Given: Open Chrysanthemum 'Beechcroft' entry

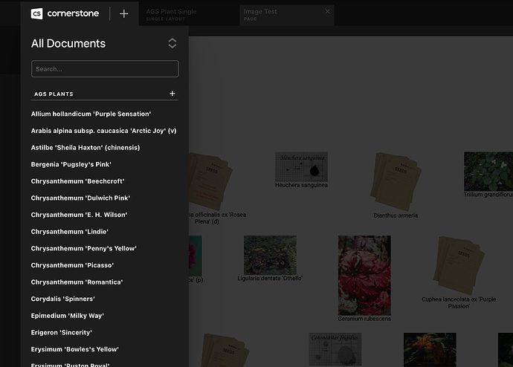Looking at the screenshot, I should pos(77,181).
